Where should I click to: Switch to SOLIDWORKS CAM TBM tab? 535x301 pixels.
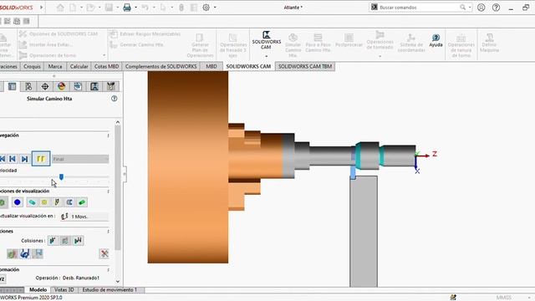[x=305, y=67]
